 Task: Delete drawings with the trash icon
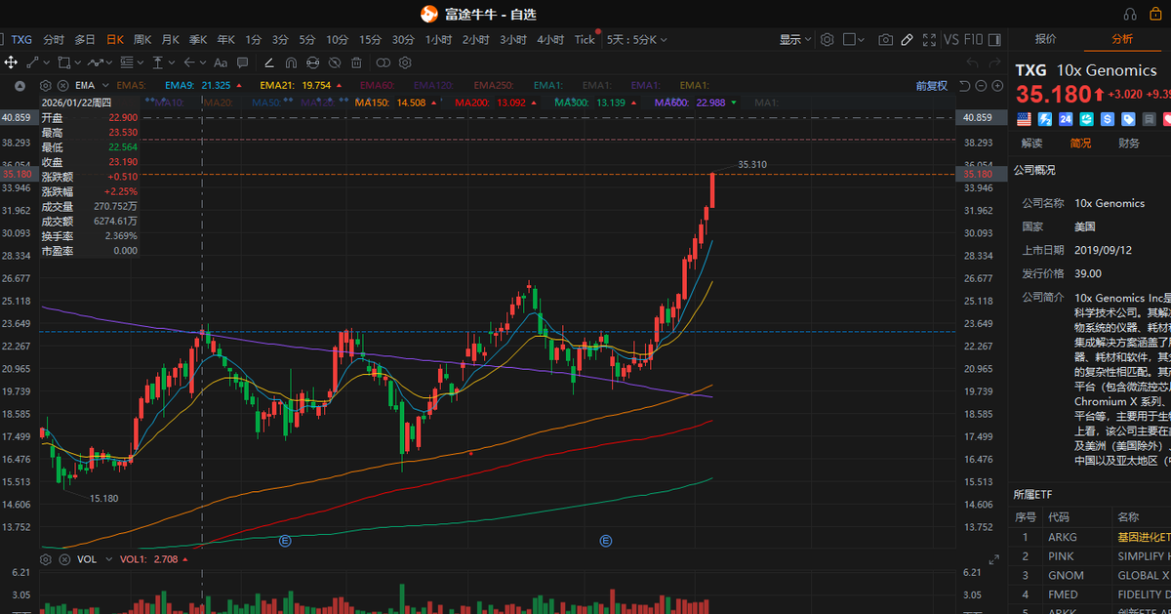[x=356, y=62]
